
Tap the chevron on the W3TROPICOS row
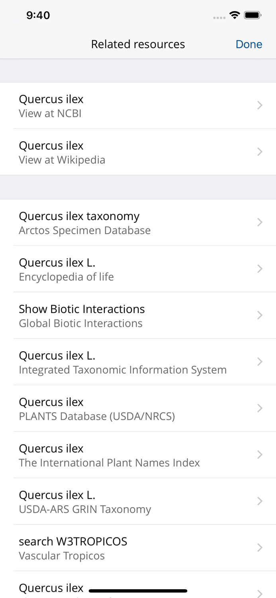click(x=260, y=547)
